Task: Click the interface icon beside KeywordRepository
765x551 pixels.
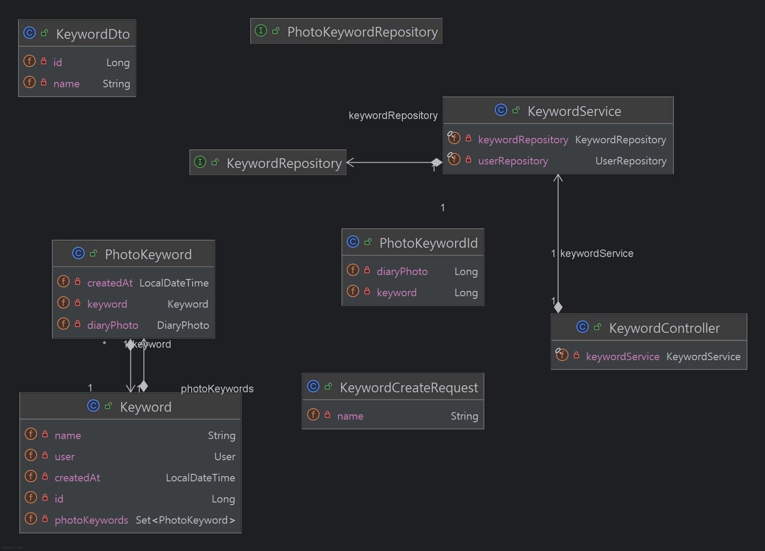Action: click(200, 162)
